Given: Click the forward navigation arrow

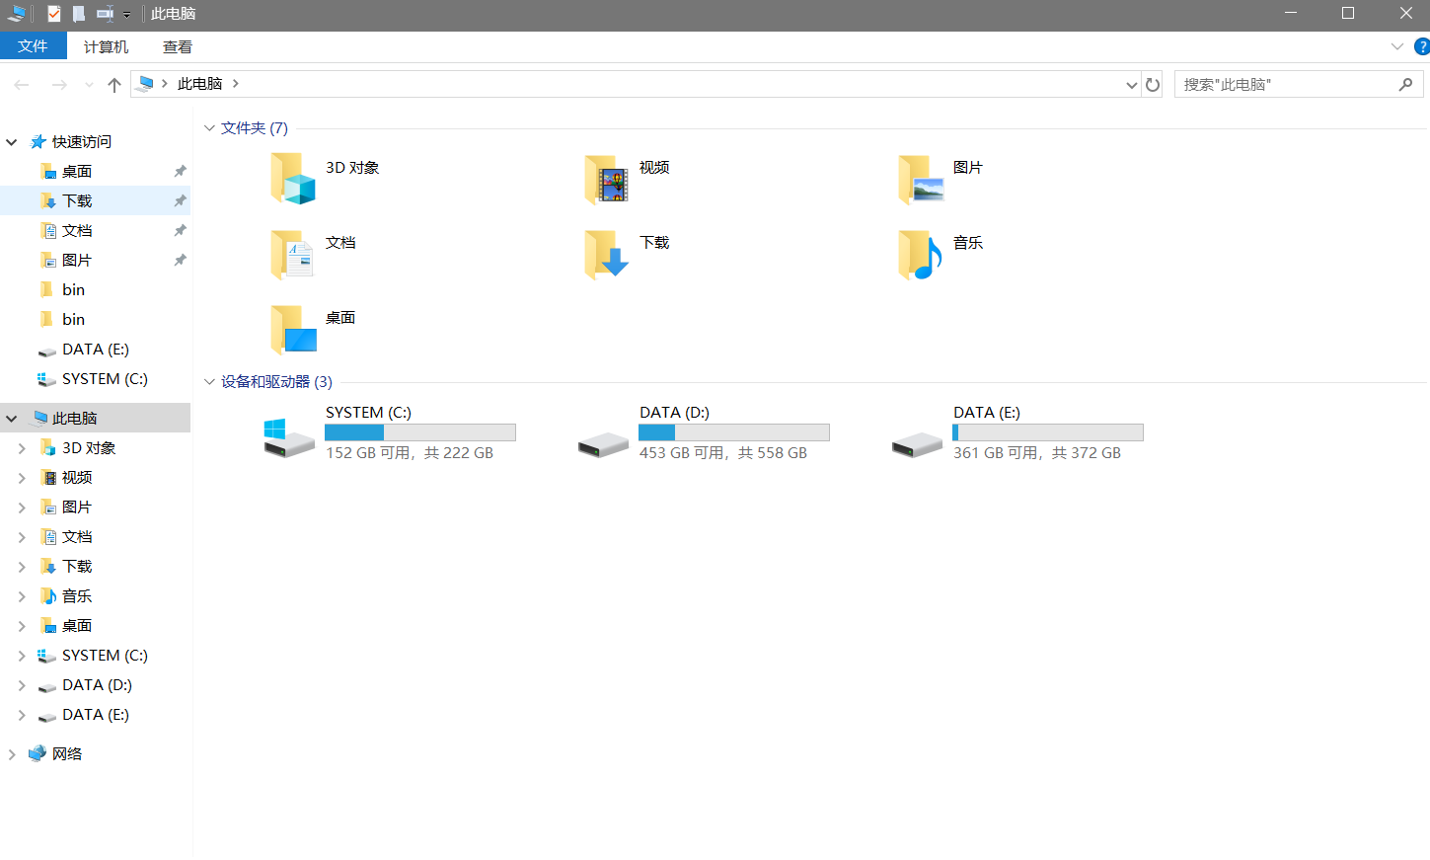Looking at the screenshot, I should 59,85.
